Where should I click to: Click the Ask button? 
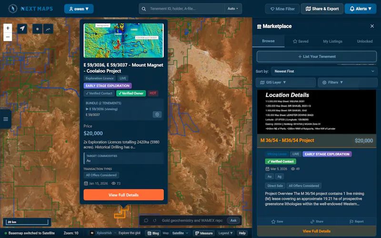(233, 220)
